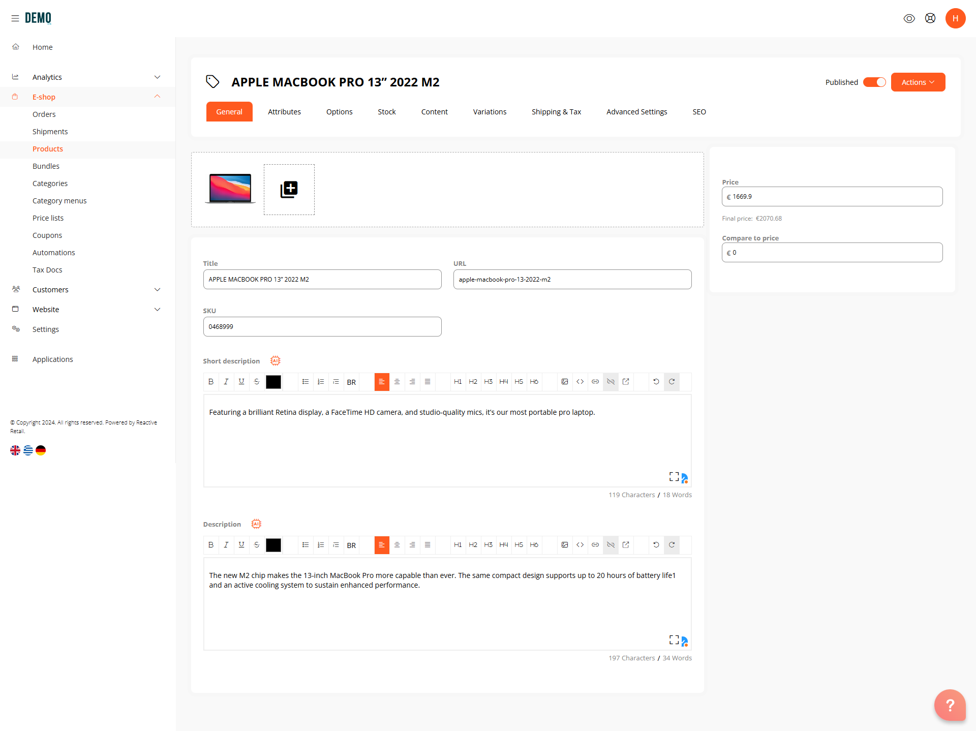Screen dimensions: 976x731
Task: Select the General tab
Action: pos(229,112)
